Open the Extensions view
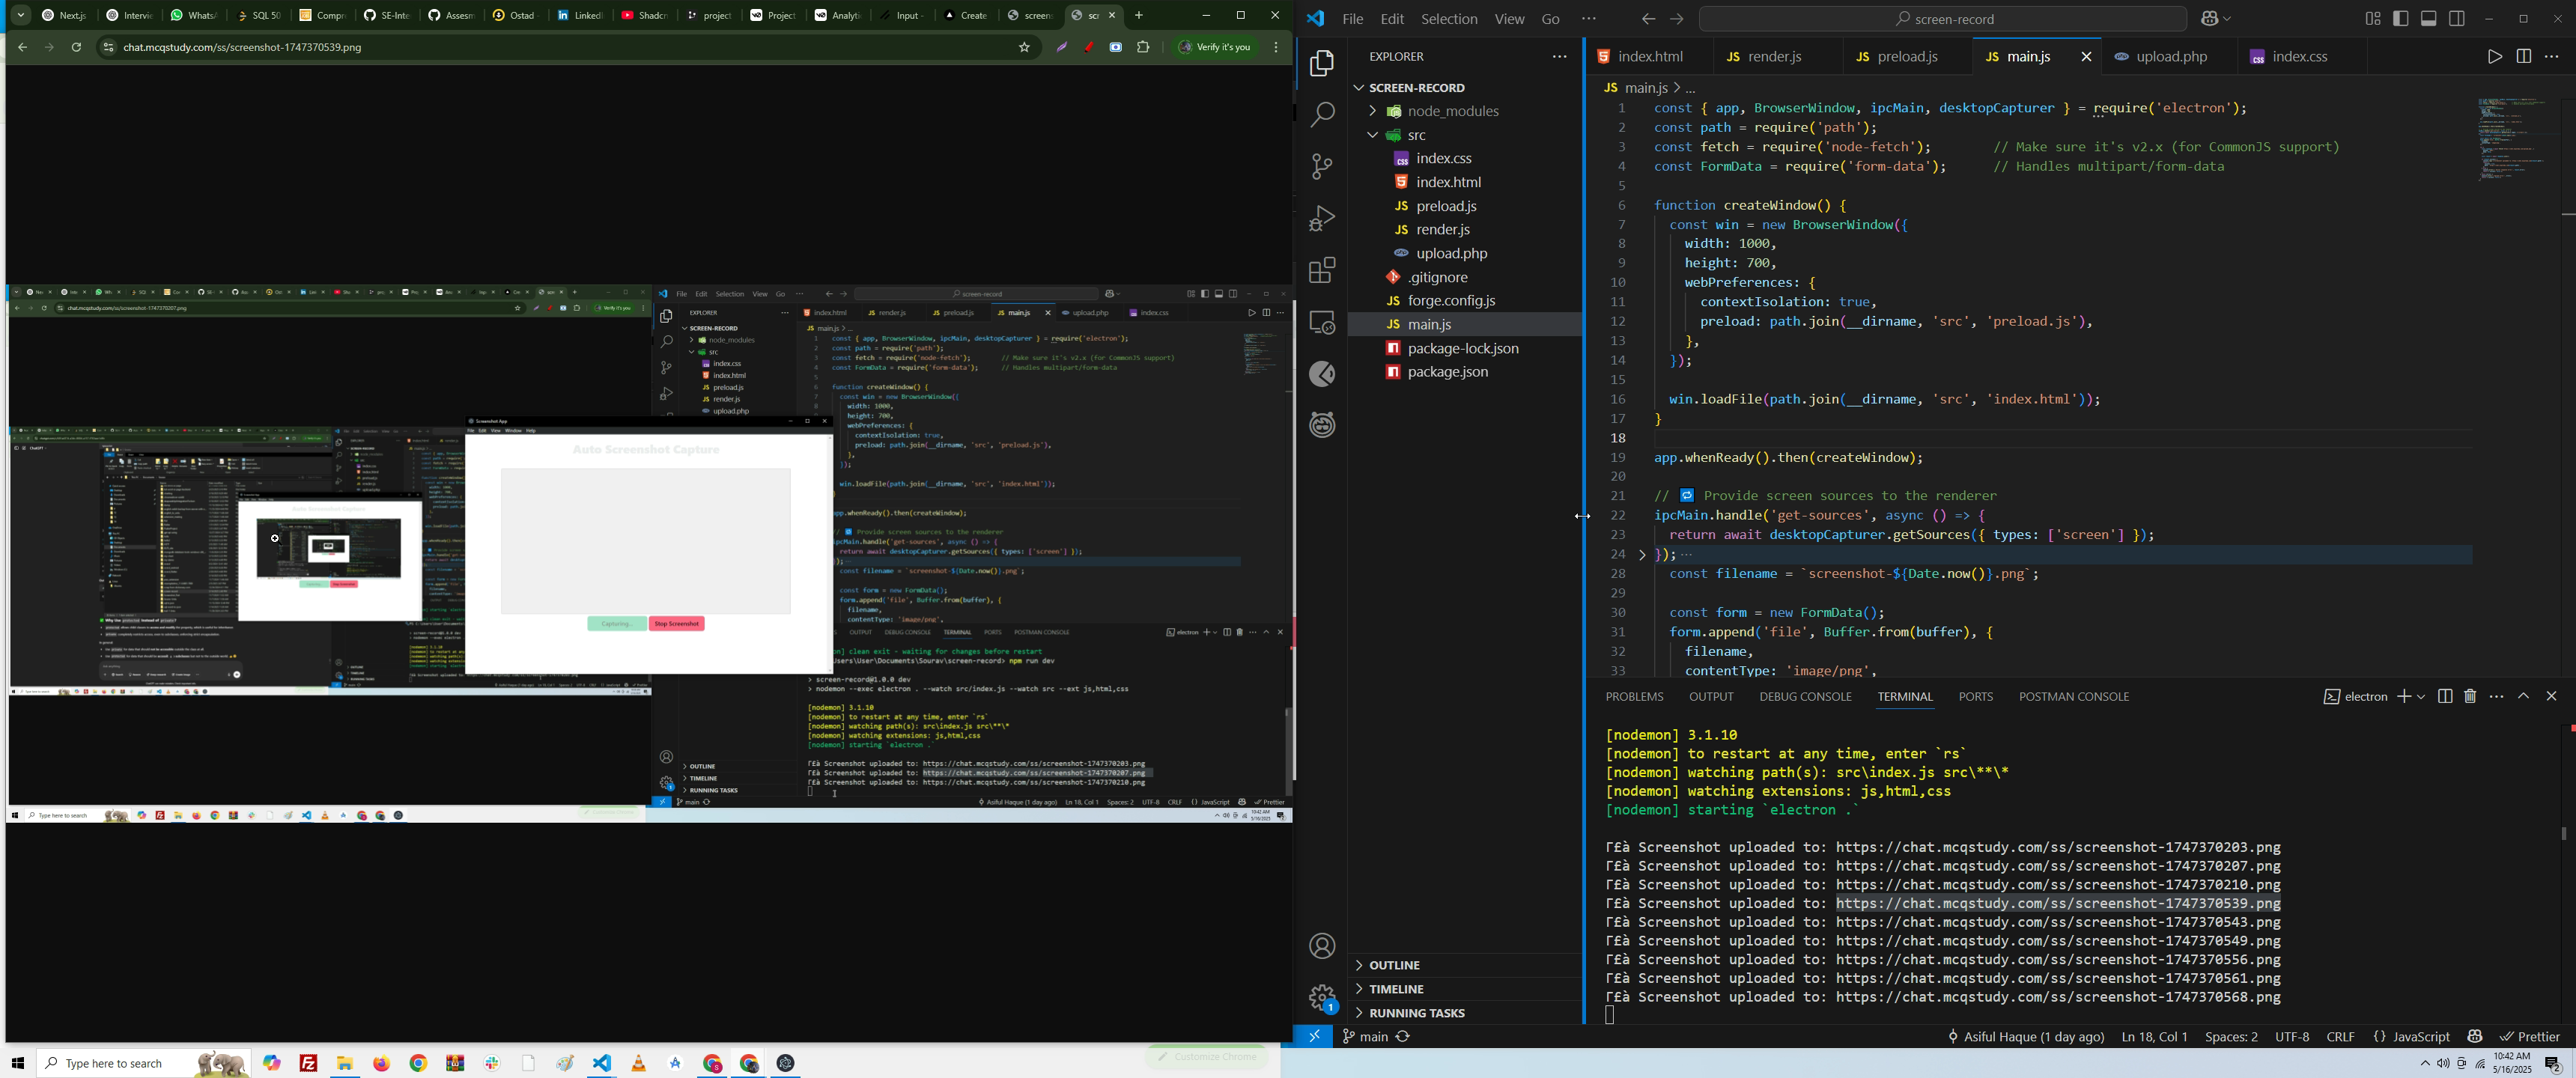This screenshot has width=2576, height=1078. point(1322,271)
